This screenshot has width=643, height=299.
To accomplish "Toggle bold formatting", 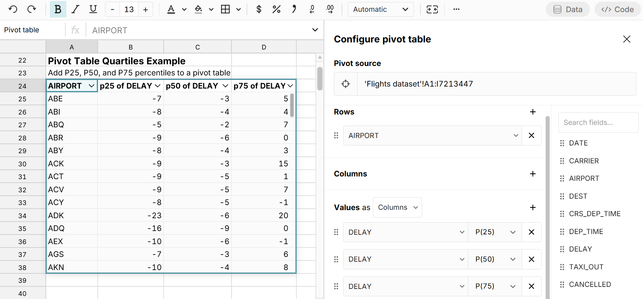I will (x=58, y=9).
